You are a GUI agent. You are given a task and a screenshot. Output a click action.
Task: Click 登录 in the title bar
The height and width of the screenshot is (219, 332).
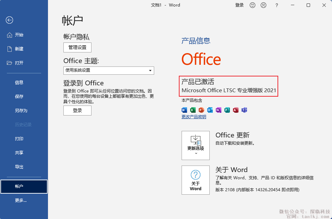(x=239, y=5)
